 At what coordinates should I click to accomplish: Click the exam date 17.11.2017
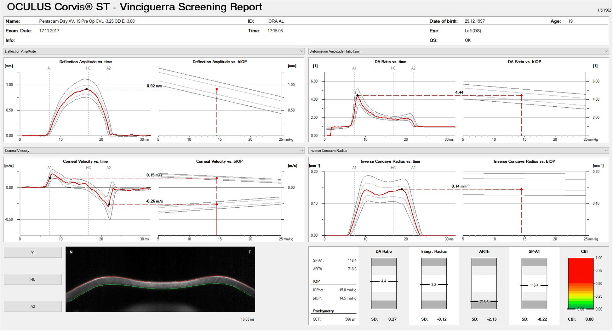(x=49, y=31)
